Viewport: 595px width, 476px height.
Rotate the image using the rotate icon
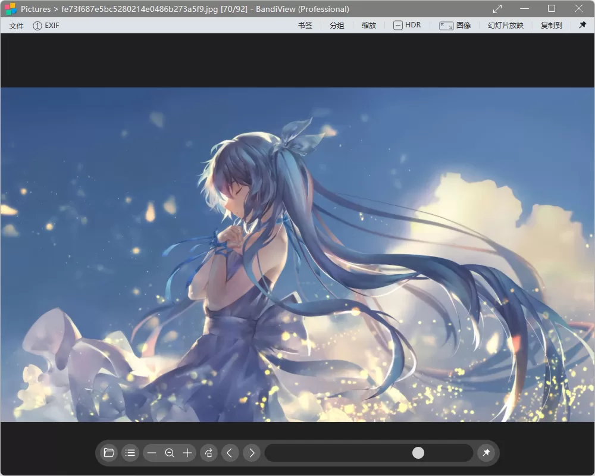208,453
